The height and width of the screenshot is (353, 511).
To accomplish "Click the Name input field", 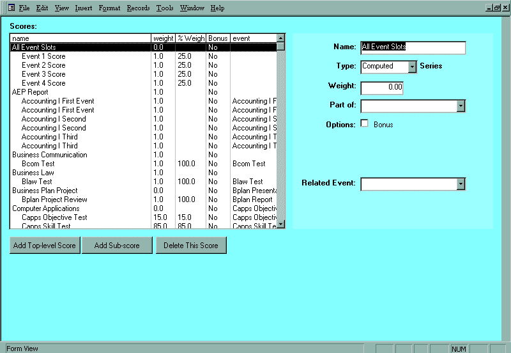I will click(x=413, y=47).
